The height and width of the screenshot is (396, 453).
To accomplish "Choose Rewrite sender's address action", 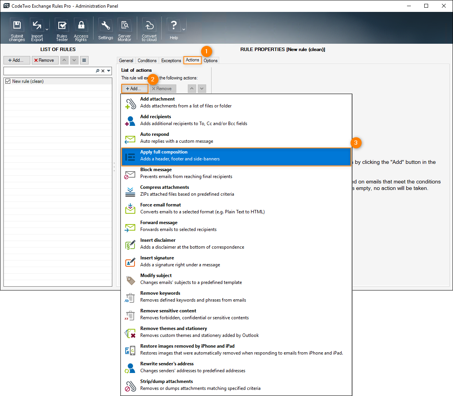I will (x=236, y=367).
